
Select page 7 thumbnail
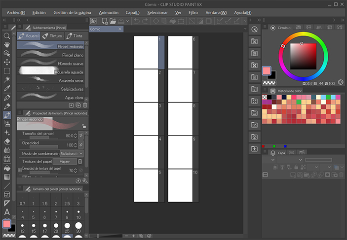tap(180, 85)
